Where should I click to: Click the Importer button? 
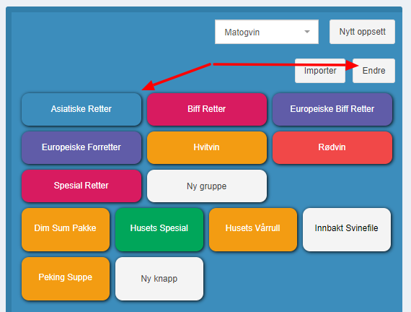pyautogui.click(x=319, y=71)
